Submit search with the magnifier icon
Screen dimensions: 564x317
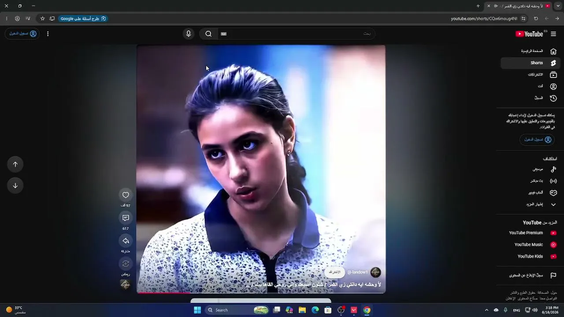coord(208,34)
